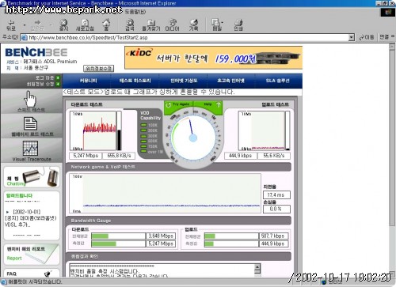Click the 위치정보수정 button
The width and height of the screenshot is (396, 287).
(98, 69)
